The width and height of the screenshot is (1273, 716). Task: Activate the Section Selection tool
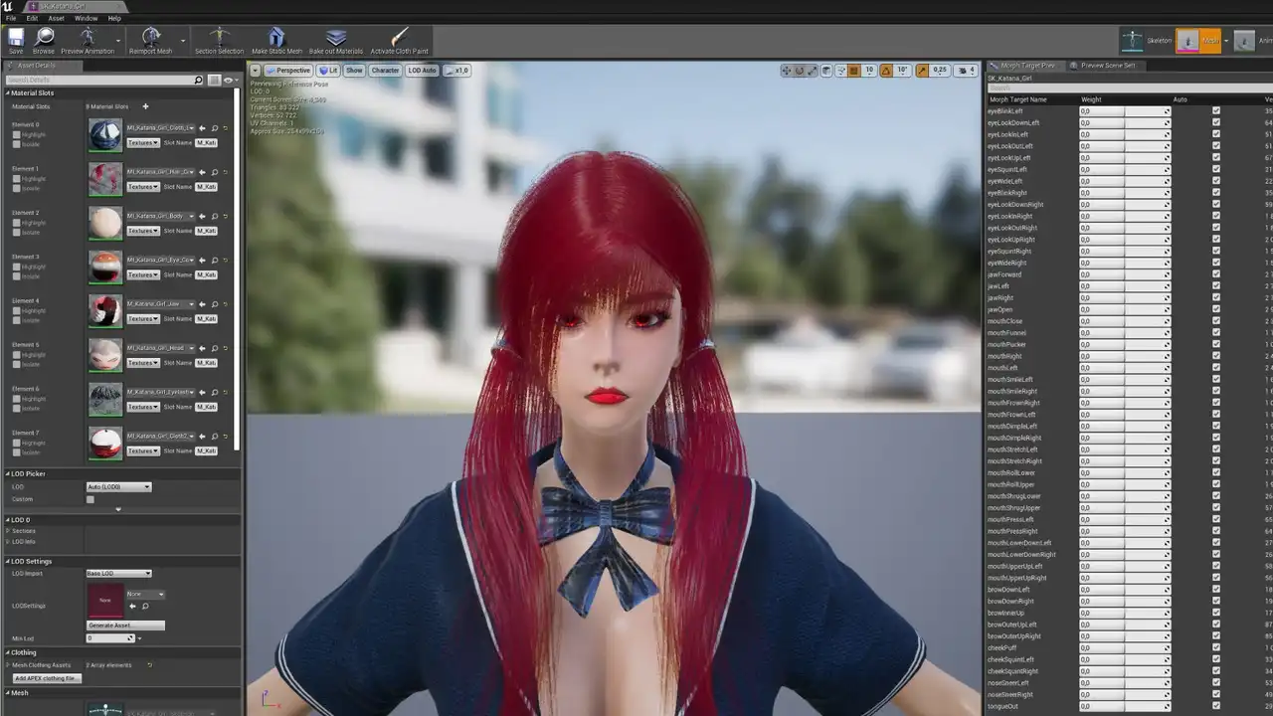pyautogui.click(x=219, y=40)
